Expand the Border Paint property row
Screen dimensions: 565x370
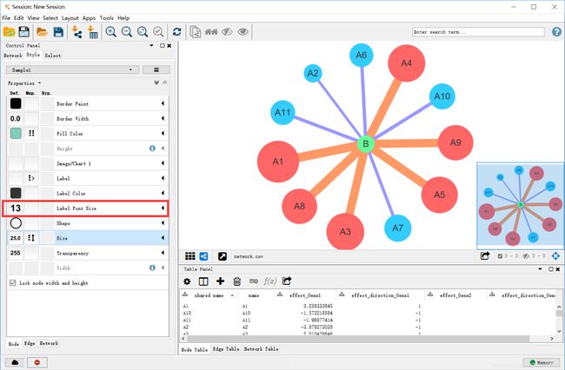163,103
